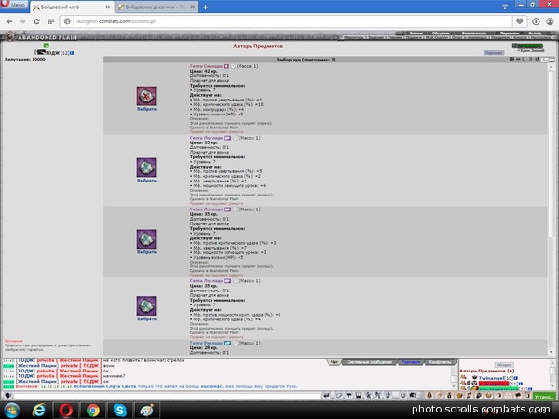Clear chat with the eraser icon
Viewport: 559px width, 419px height.
(x=339, y=395)
